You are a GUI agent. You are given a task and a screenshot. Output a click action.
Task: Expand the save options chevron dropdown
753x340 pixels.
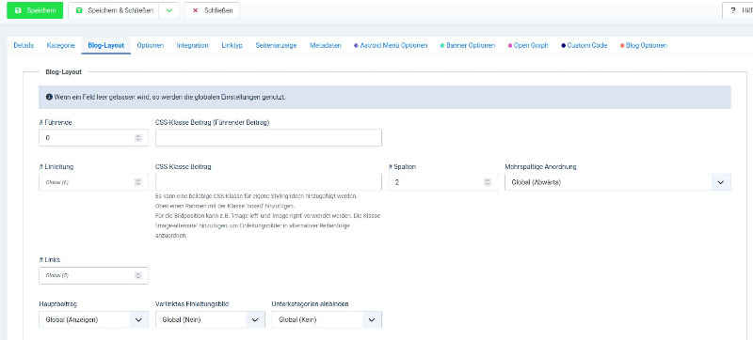[169, 10]
